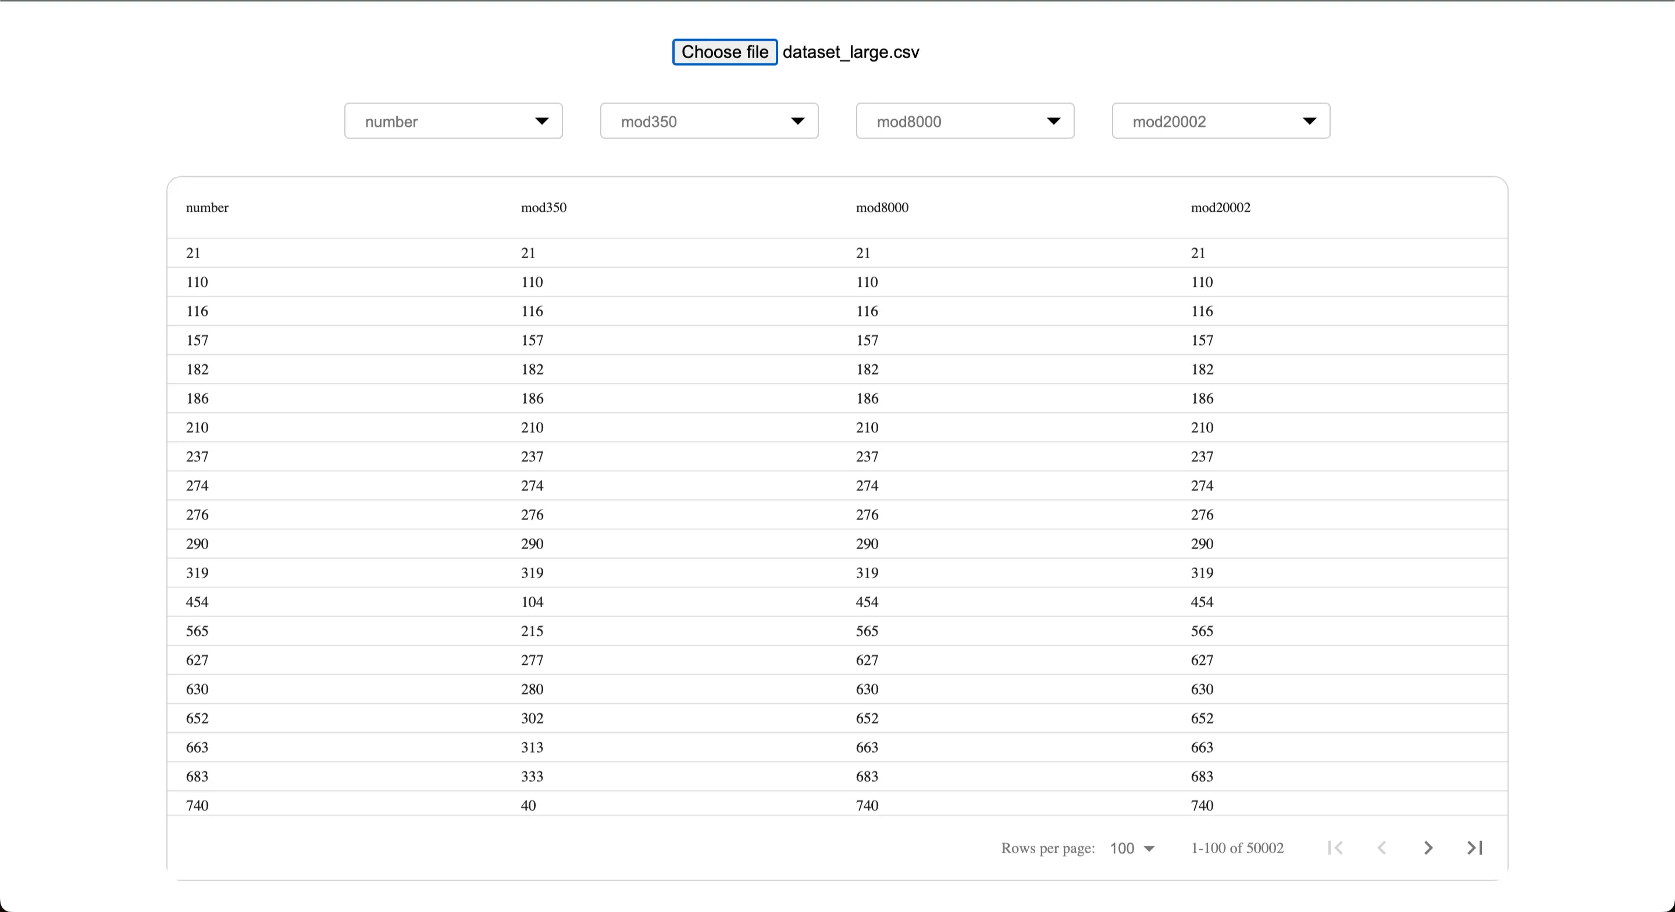Screen dimensions: 1675x912
Task: Click the 1-100 of 50002 page indicator
Action: point(1236,848)
